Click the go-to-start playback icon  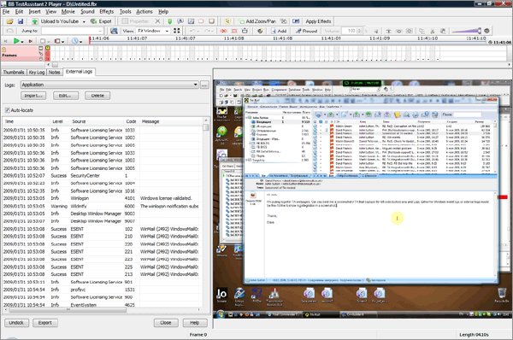pyautogui.click(x=5, y=41)
